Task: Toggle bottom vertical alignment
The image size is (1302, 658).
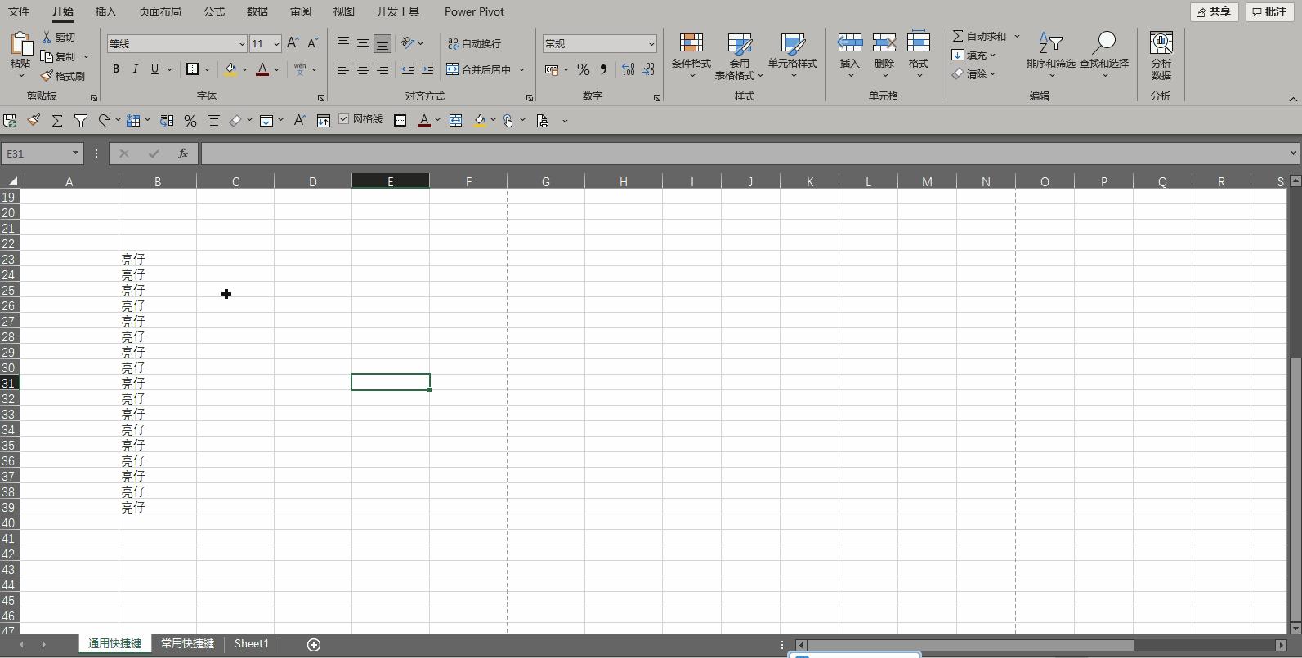Action: point(382,43)
